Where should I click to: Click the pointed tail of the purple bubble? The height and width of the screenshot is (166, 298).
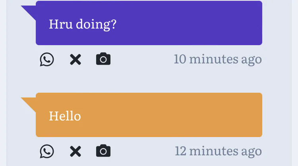click(x=29, y=10)
